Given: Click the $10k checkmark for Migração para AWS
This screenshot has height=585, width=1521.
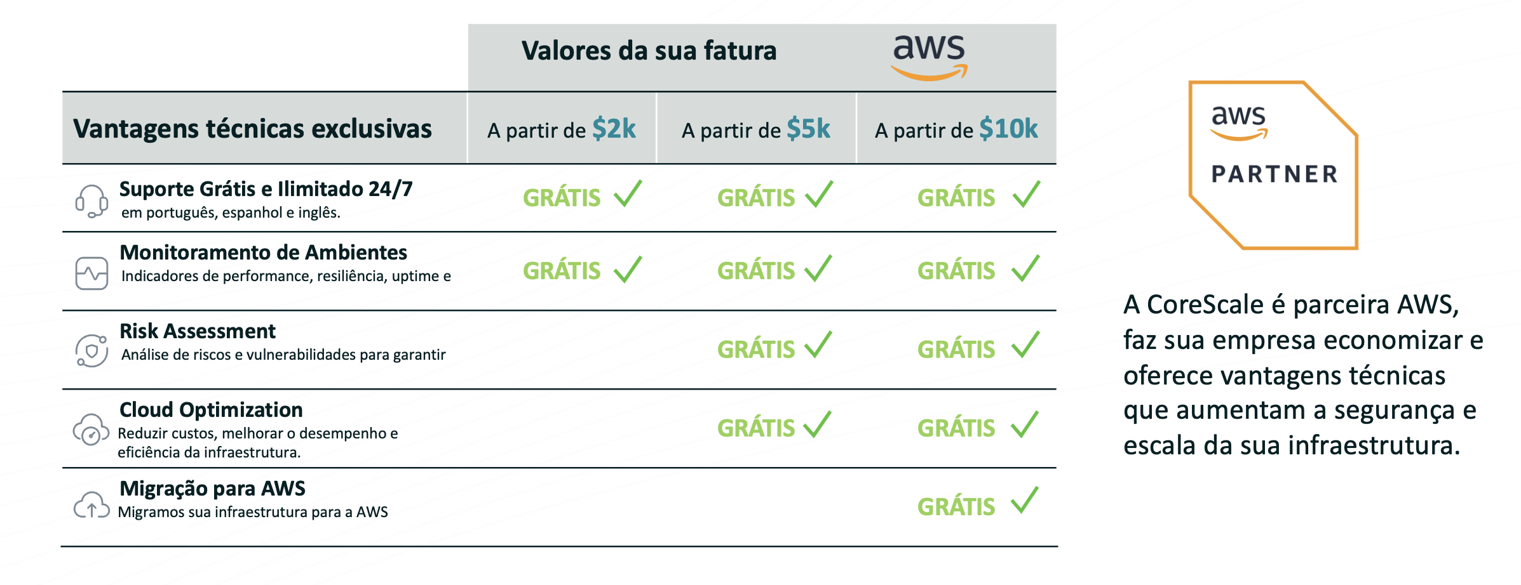Looking at the screenshot, I should click(1025, 501).
